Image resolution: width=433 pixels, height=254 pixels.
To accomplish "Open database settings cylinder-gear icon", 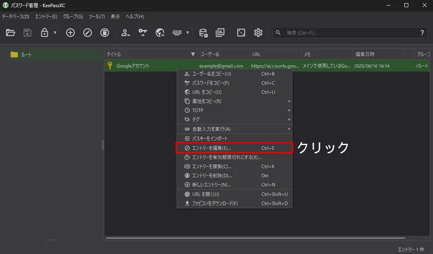I will coord(204,32).
